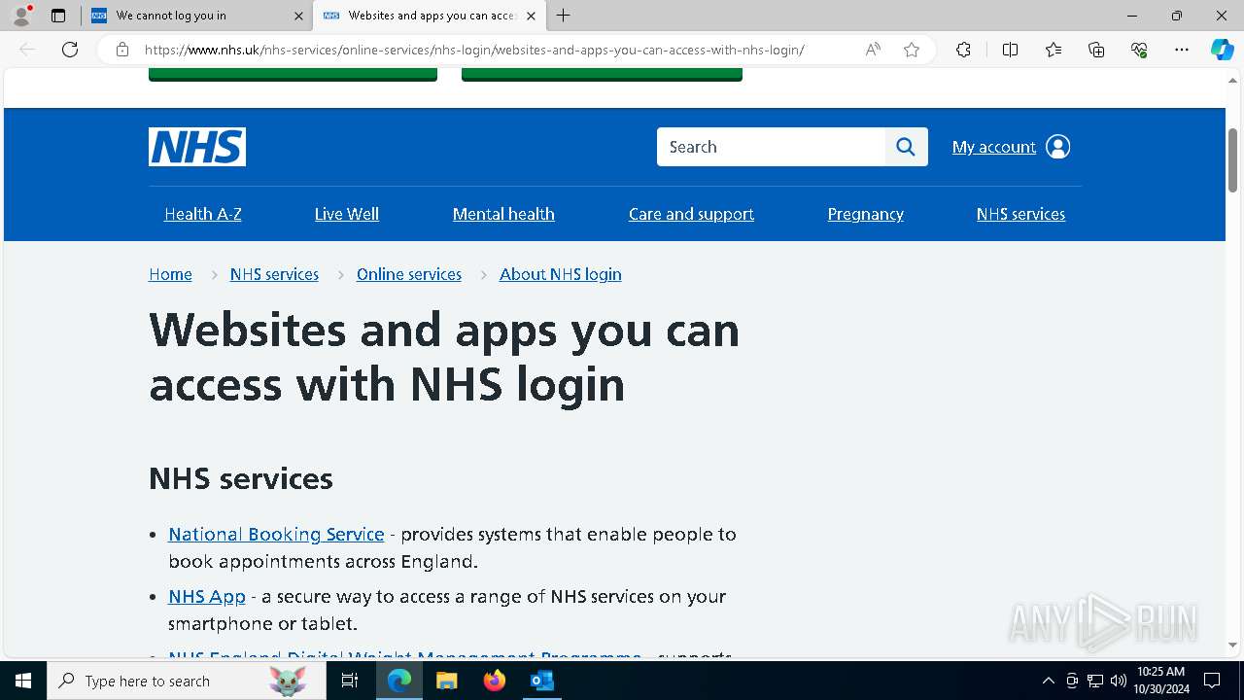
Task: Add this page to favorites star
Action: coord(912,50)
